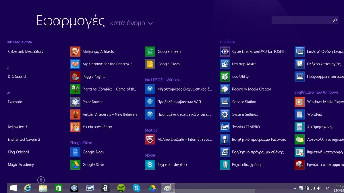Open Amazon from the taskbar
This screenshot has height=193, width=344.
pos(105,188)
